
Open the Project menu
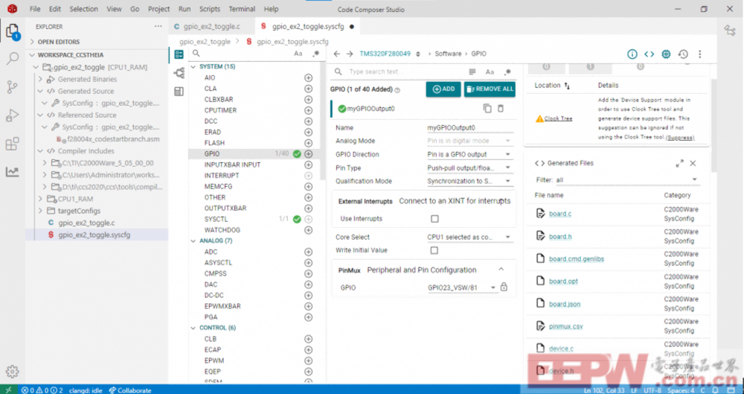pos(158,9)
